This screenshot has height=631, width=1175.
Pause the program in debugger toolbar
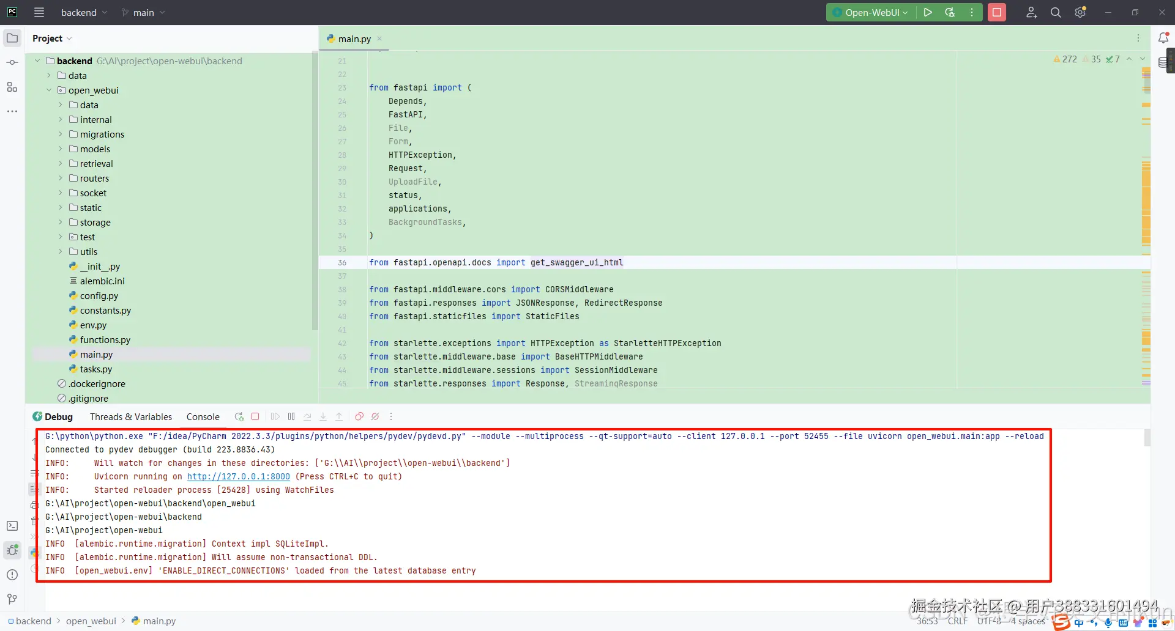(291, 416)
